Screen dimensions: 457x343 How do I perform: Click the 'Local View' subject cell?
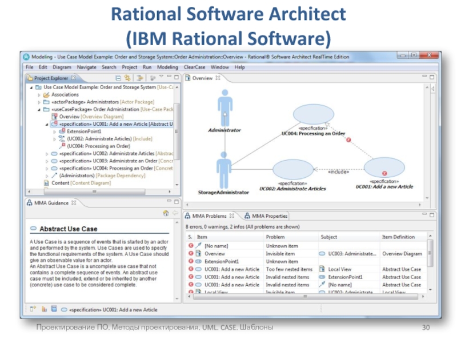(x=339, y=269)
